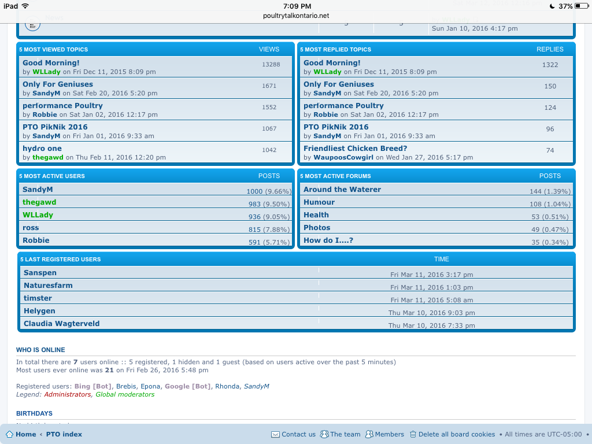Open the Humour forum

(319, 202)
